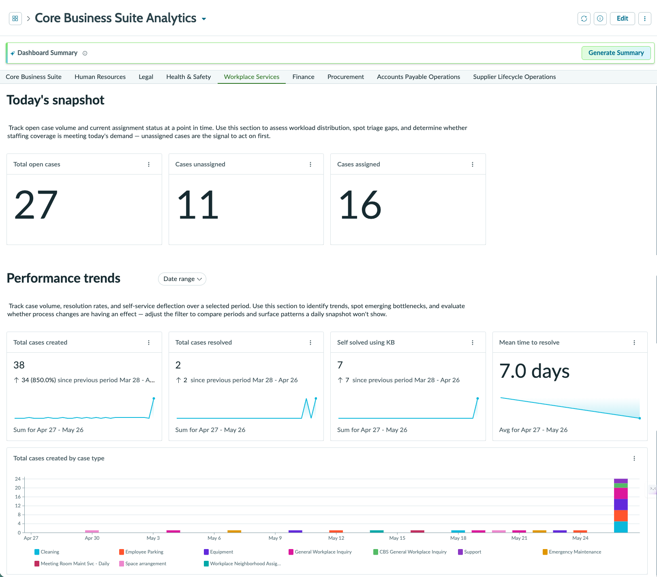
Task: Switch to the Health & Safety tab
Action: click(188, 77)
